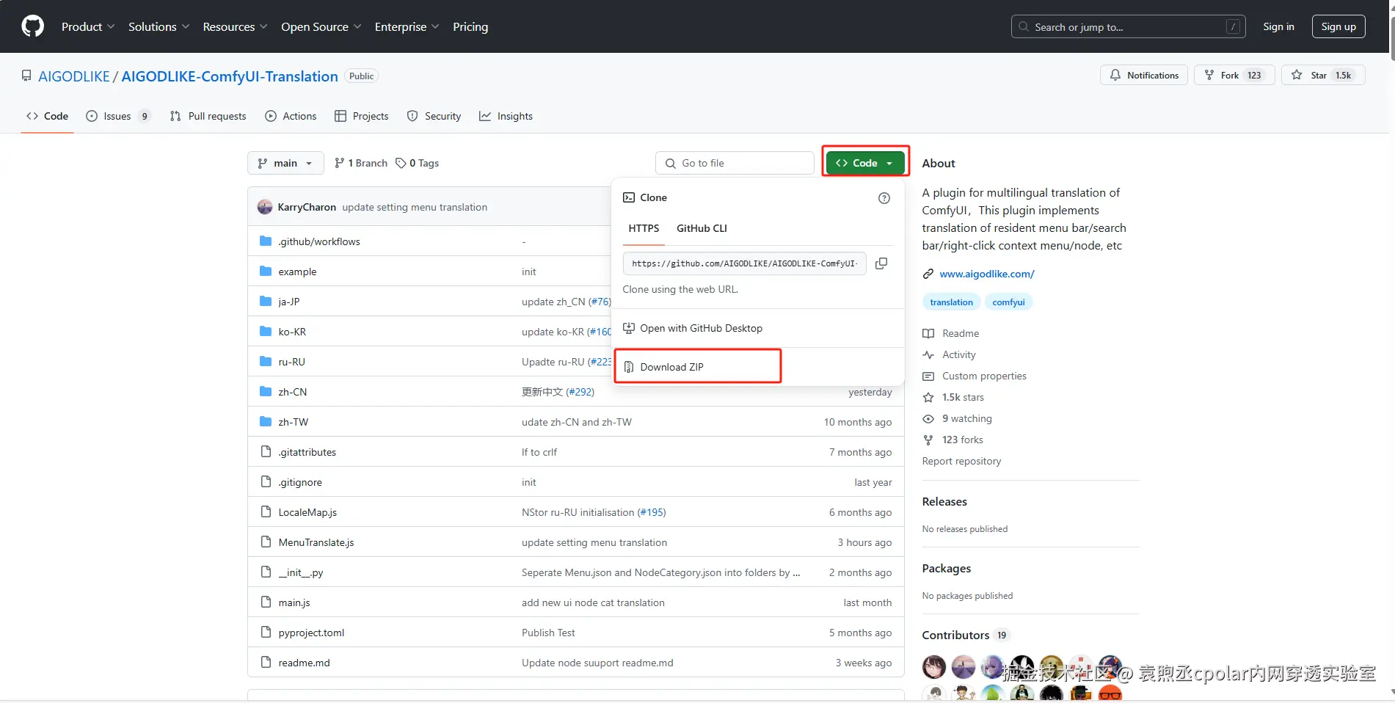Select the zh-TW folder icon
1395x703 pixels.
[x=266, y=422]
